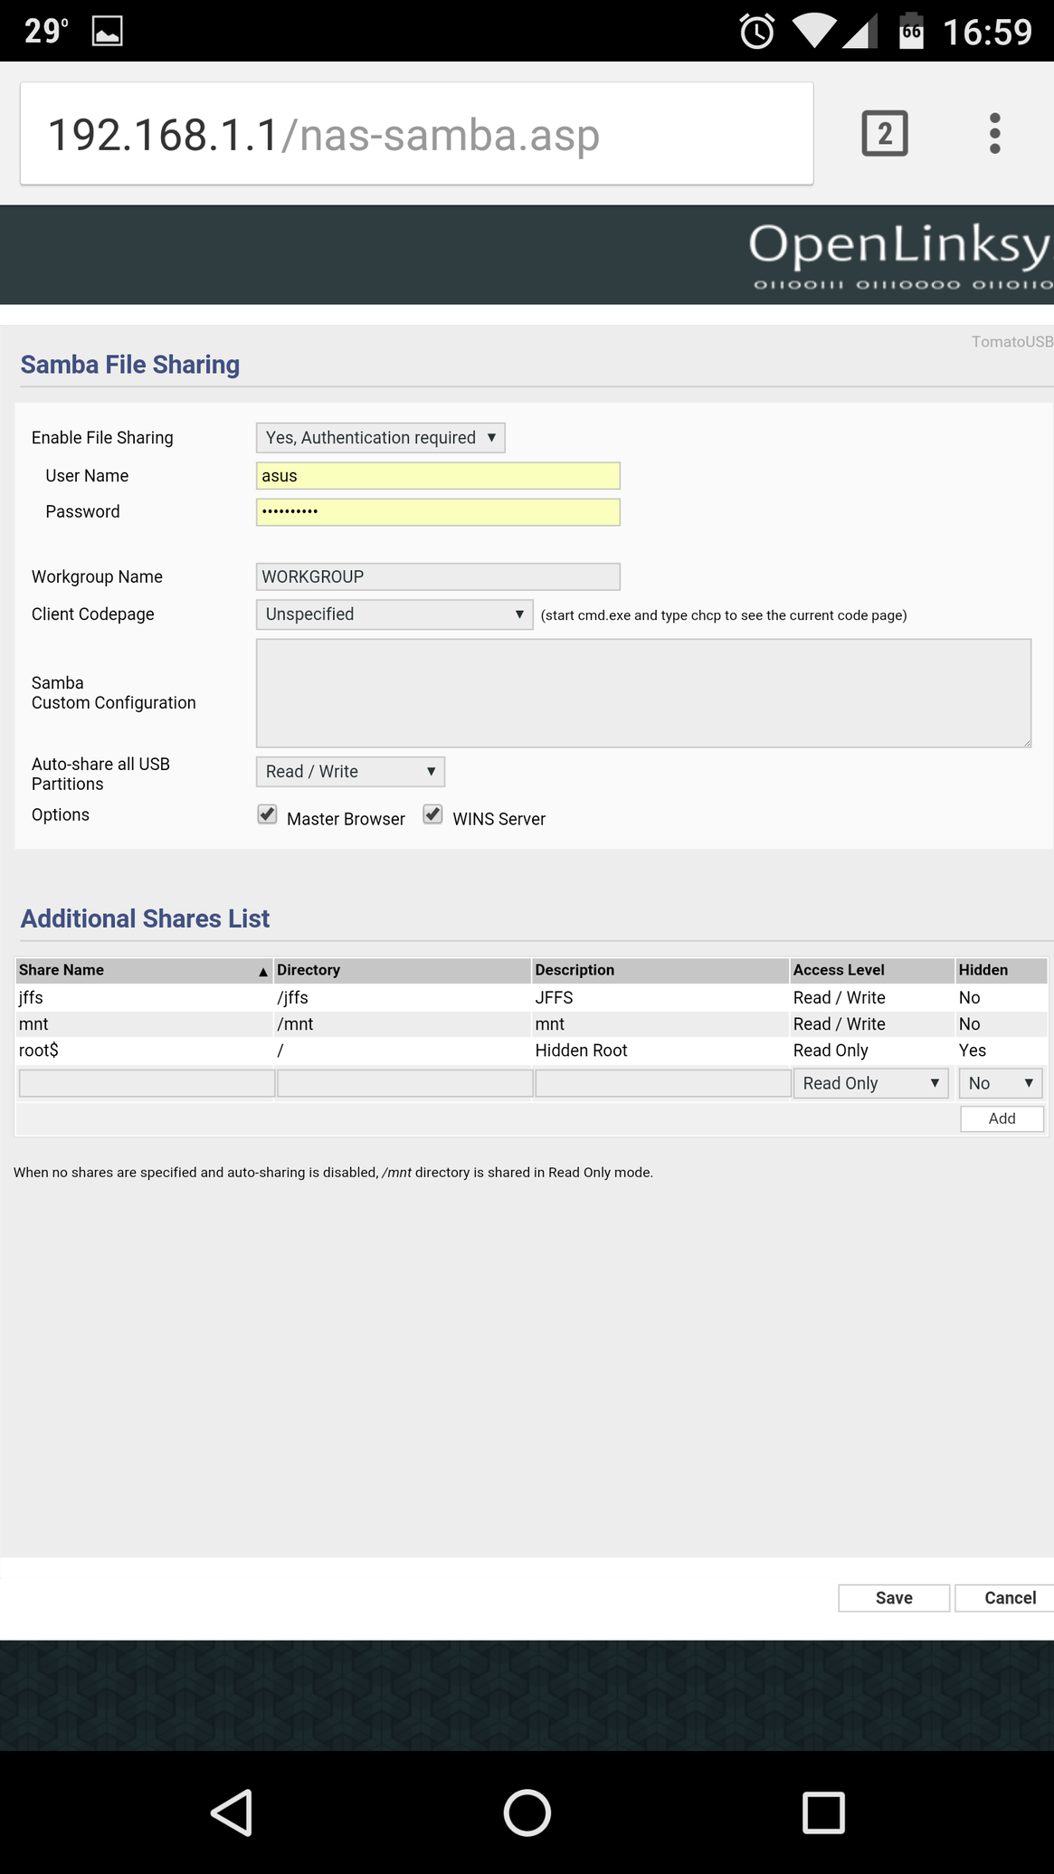The height and width of the screenshot is (1874, 1054).
Task: Tap the browser tab switcher icon
Action: click(884, 134)
